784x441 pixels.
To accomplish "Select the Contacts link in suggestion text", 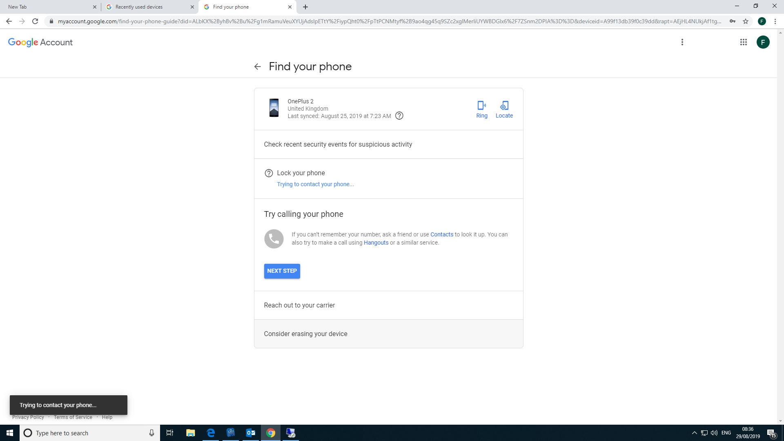I will [441, 234].
